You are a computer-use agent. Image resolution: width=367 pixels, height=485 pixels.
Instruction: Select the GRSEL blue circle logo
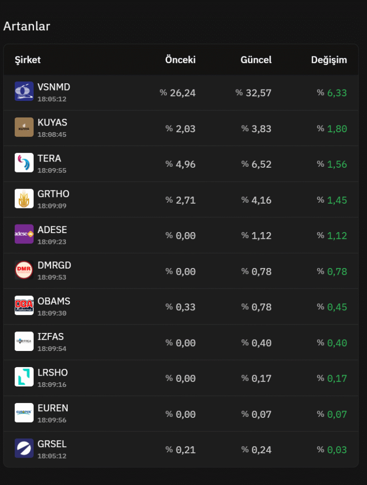click(24, 448)
